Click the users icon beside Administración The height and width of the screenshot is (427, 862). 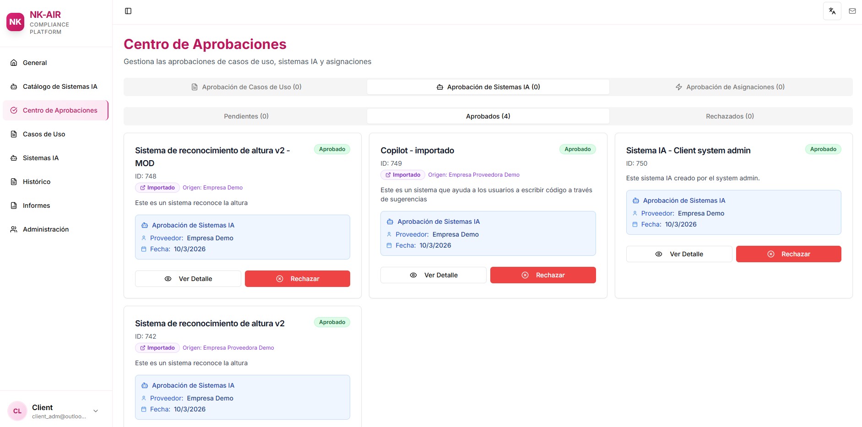pyautogui.click(x=14, y=229)
